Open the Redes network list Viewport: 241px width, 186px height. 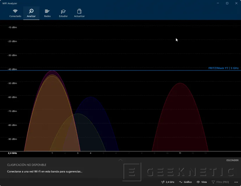tap(47, 13)
